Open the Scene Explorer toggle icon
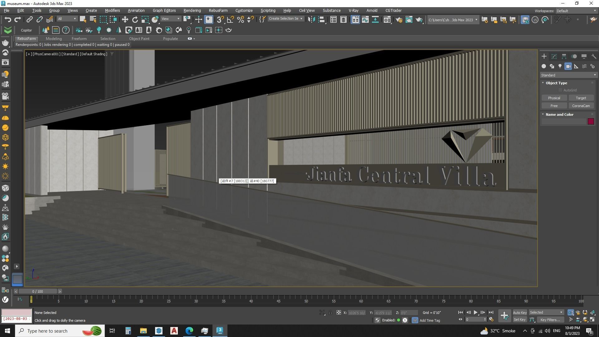The height and width of the screenshot is (337, 599). [333, 19]
